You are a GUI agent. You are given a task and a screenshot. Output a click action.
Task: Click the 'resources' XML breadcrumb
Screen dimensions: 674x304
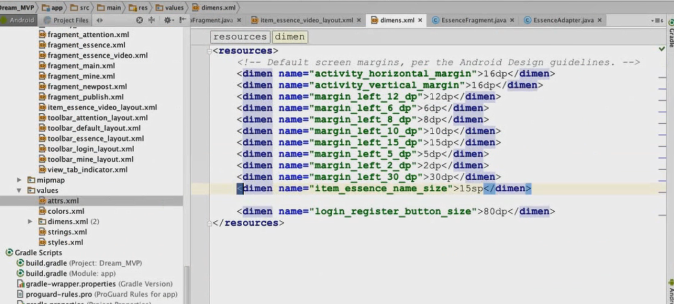coord(240,37)
